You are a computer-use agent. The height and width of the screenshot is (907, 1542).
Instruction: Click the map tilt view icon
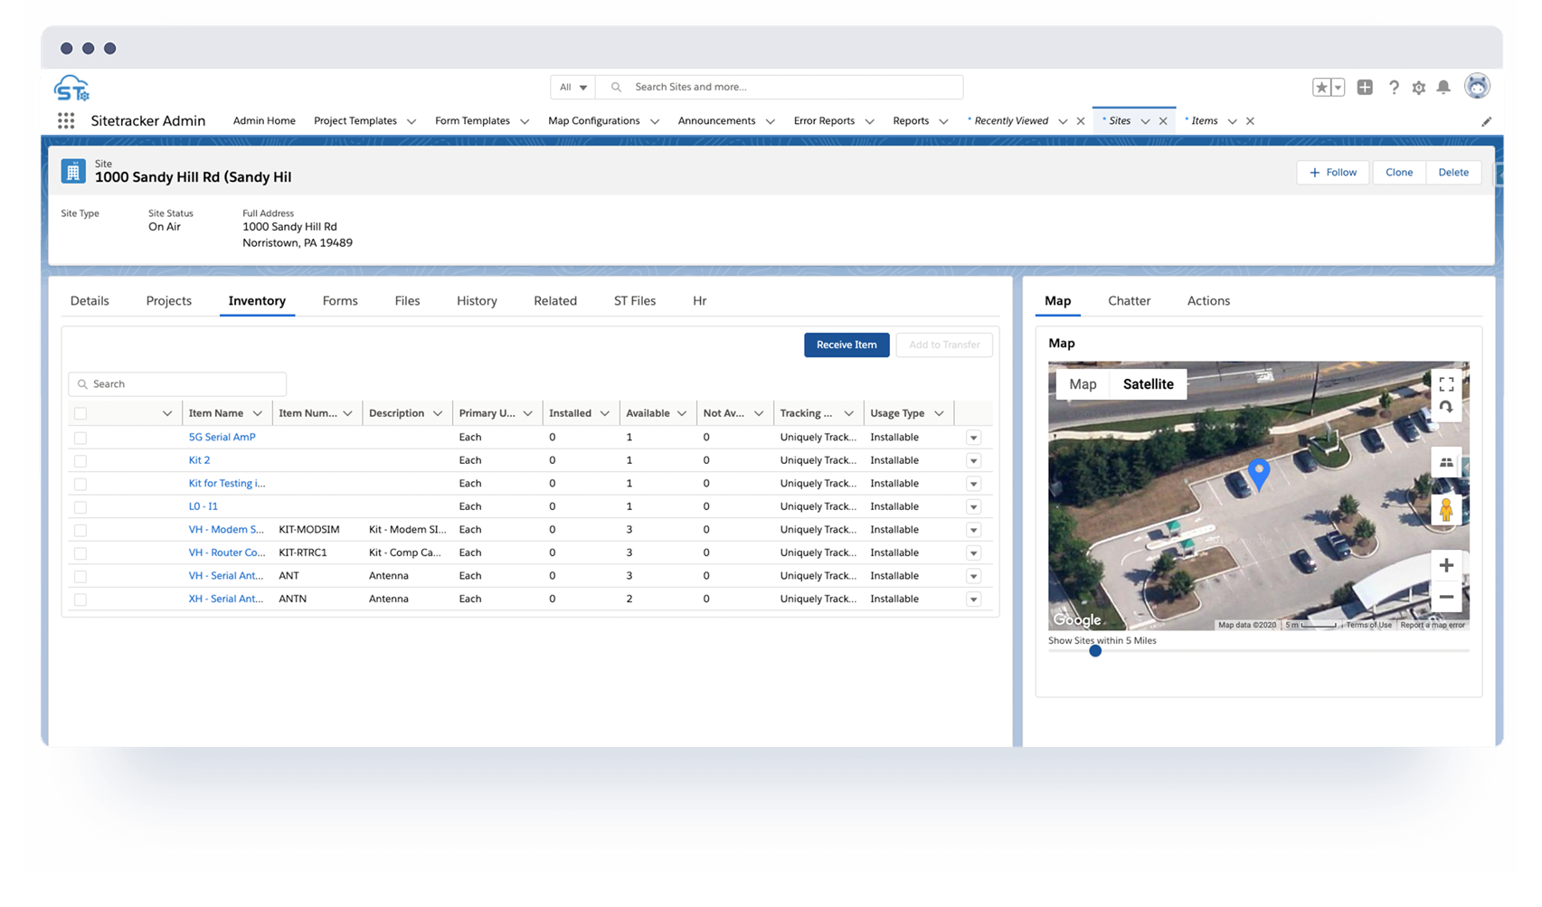pos(1446,462)
